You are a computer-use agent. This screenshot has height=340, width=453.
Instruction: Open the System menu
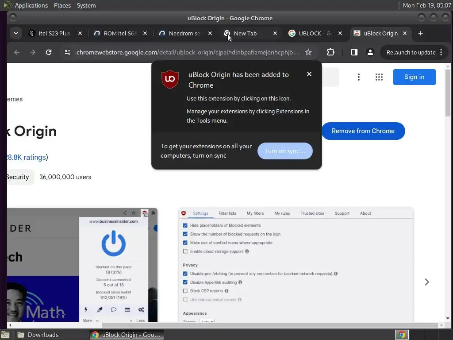86,5
